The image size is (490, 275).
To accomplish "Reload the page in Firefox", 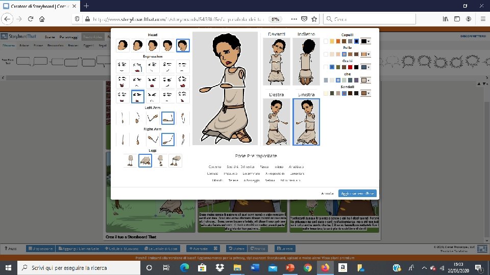I will tap(31, 19).
